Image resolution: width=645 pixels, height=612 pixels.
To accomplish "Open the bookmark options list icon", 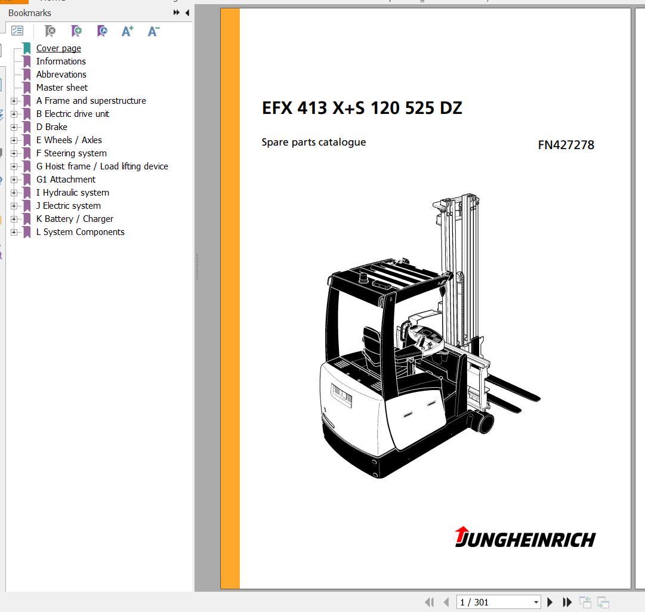I will click(17, 31).
